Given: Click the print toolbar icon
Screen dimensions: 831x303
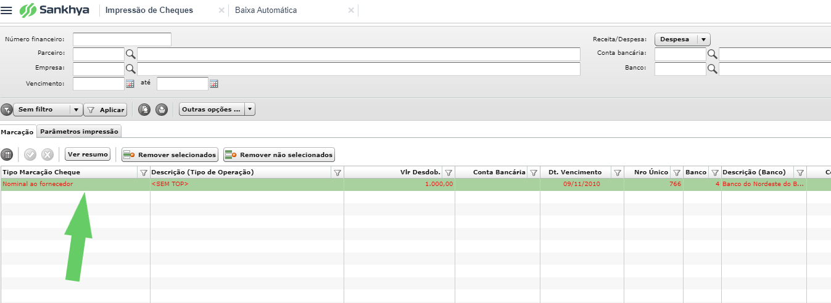Looking at the screenshot, I should [x=161, y=110].
